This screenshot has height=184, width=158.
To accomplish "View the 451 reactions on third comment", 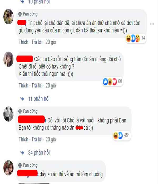I will [122, 135].
